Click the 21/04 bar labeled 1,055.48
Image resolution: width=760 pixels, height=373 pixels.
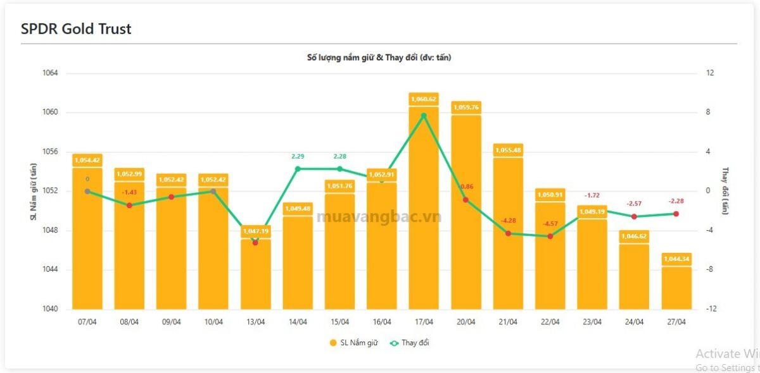coord(508,227)
